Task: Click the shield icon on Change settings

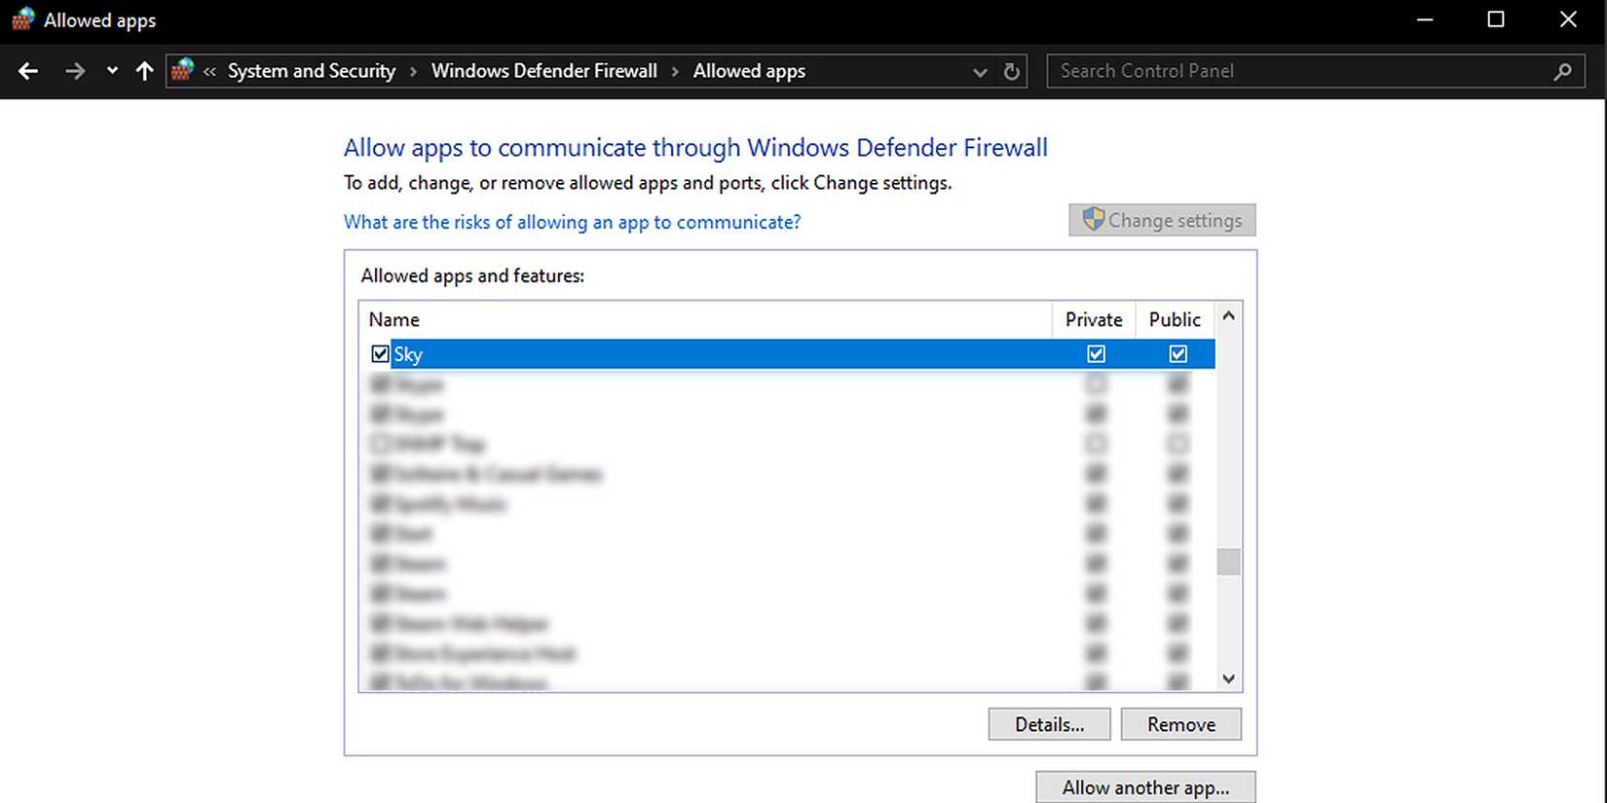Action: pos(1093,219)
